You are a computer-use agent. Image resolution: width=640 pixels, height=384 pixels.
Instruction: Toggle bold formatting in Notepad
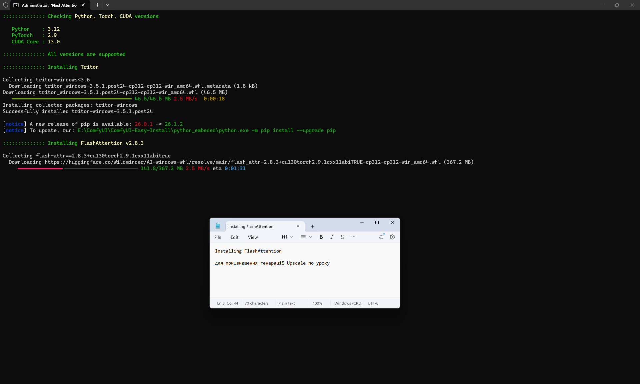click(x=321, y=237)
